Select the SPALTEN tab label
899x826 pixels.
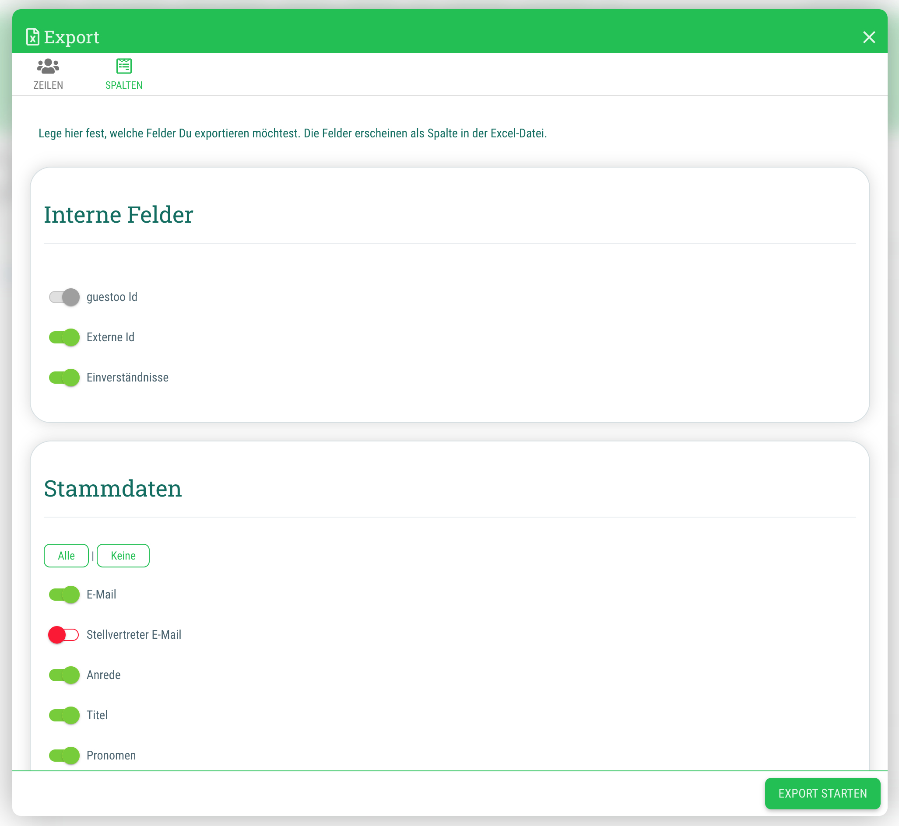click(x=124, y=85)
